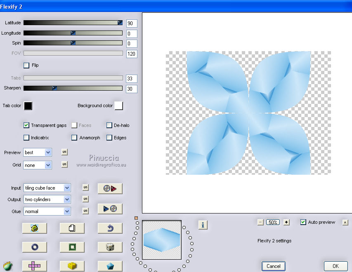The height and width of the screenshot is (272, 352).
Task: Click the blue pentagon gem button
Action: [x=110, y=266]
